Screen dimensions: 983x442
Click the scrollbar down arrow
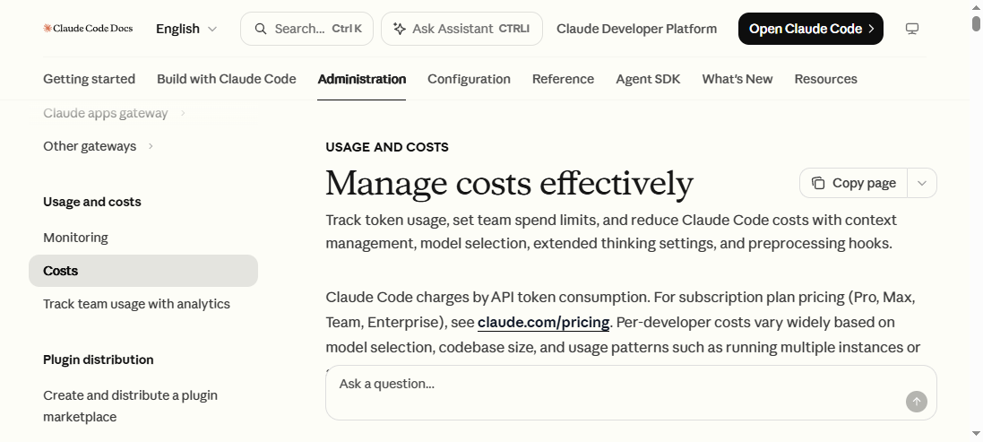976,434
